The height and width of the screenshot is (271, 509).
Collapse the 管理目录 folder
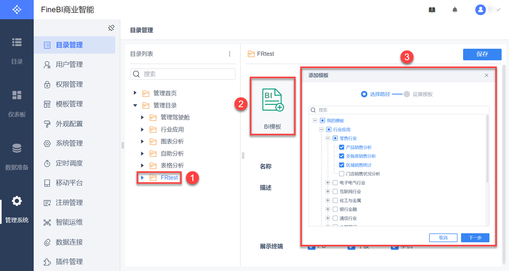(135, 105)
